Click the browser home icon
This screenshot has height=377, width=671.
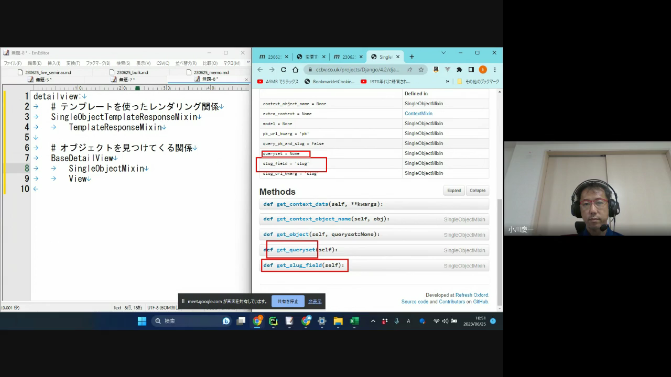coord(296,70)
